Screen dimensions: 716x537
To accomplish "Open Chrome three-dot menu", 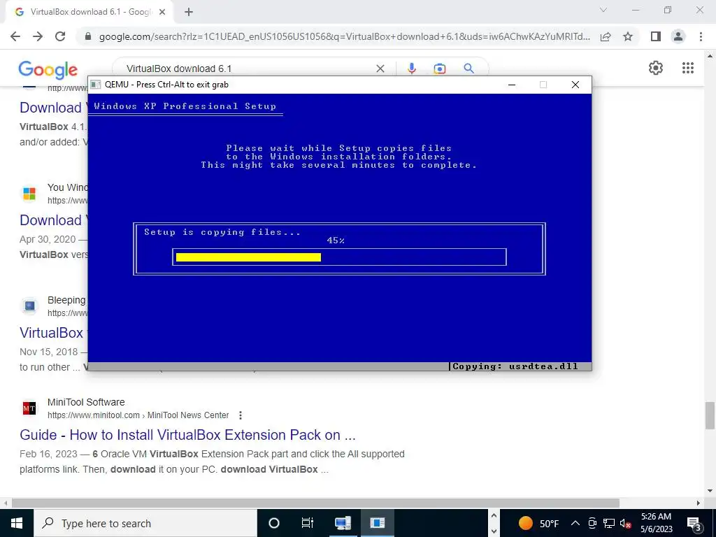I will coord(701,36).
